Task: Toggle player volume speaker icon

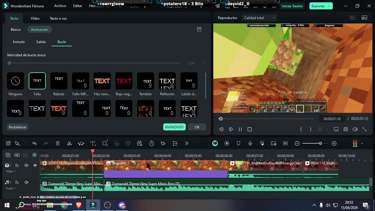Action: pos(355,129)
